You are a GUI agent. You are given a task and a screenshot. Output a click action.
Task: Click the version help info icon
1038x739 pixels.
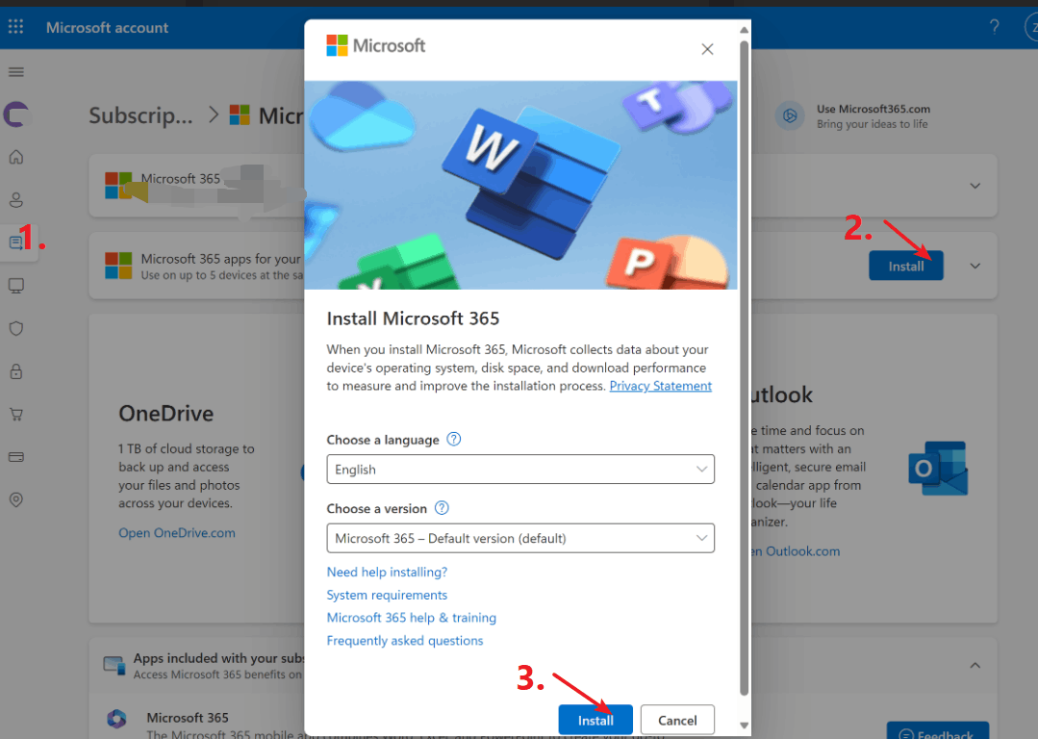click(x=442, y=508)
